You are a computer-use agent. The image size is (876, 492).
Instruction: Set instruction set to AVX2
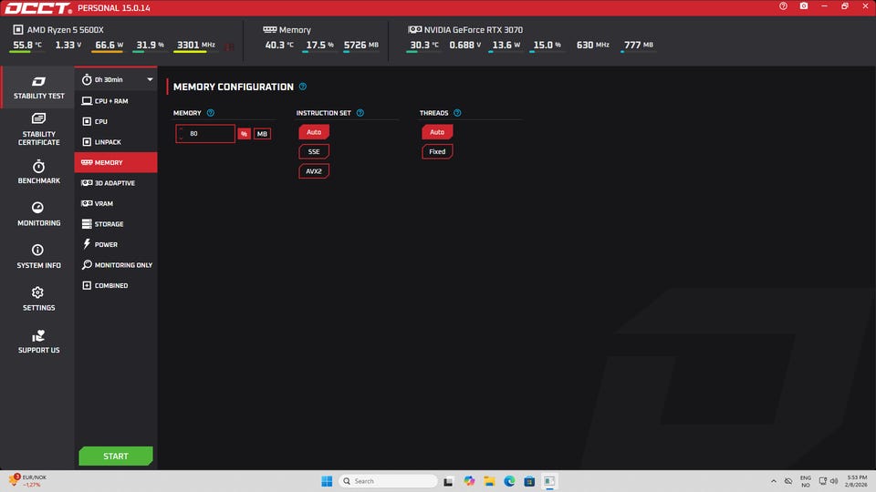[x=314, y=171]
